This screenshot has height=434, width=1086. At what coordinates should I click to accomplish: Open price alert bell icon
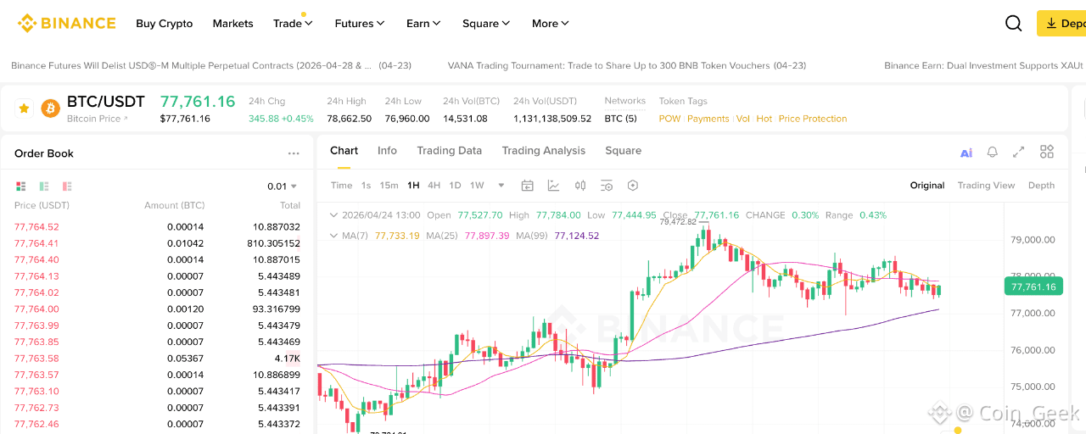point(992,153)
